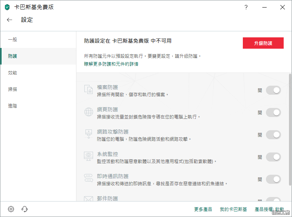The image size is (292, 217).
Task: Click the 網頁防護 title text
Action: tap(107, 109)
